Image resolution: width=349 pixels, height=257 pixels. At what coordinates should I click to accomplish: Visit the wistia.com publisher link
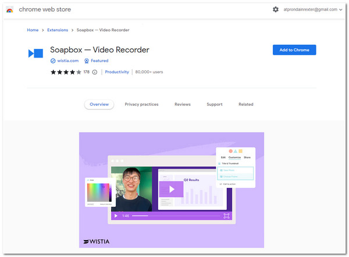tap(68, 60)
